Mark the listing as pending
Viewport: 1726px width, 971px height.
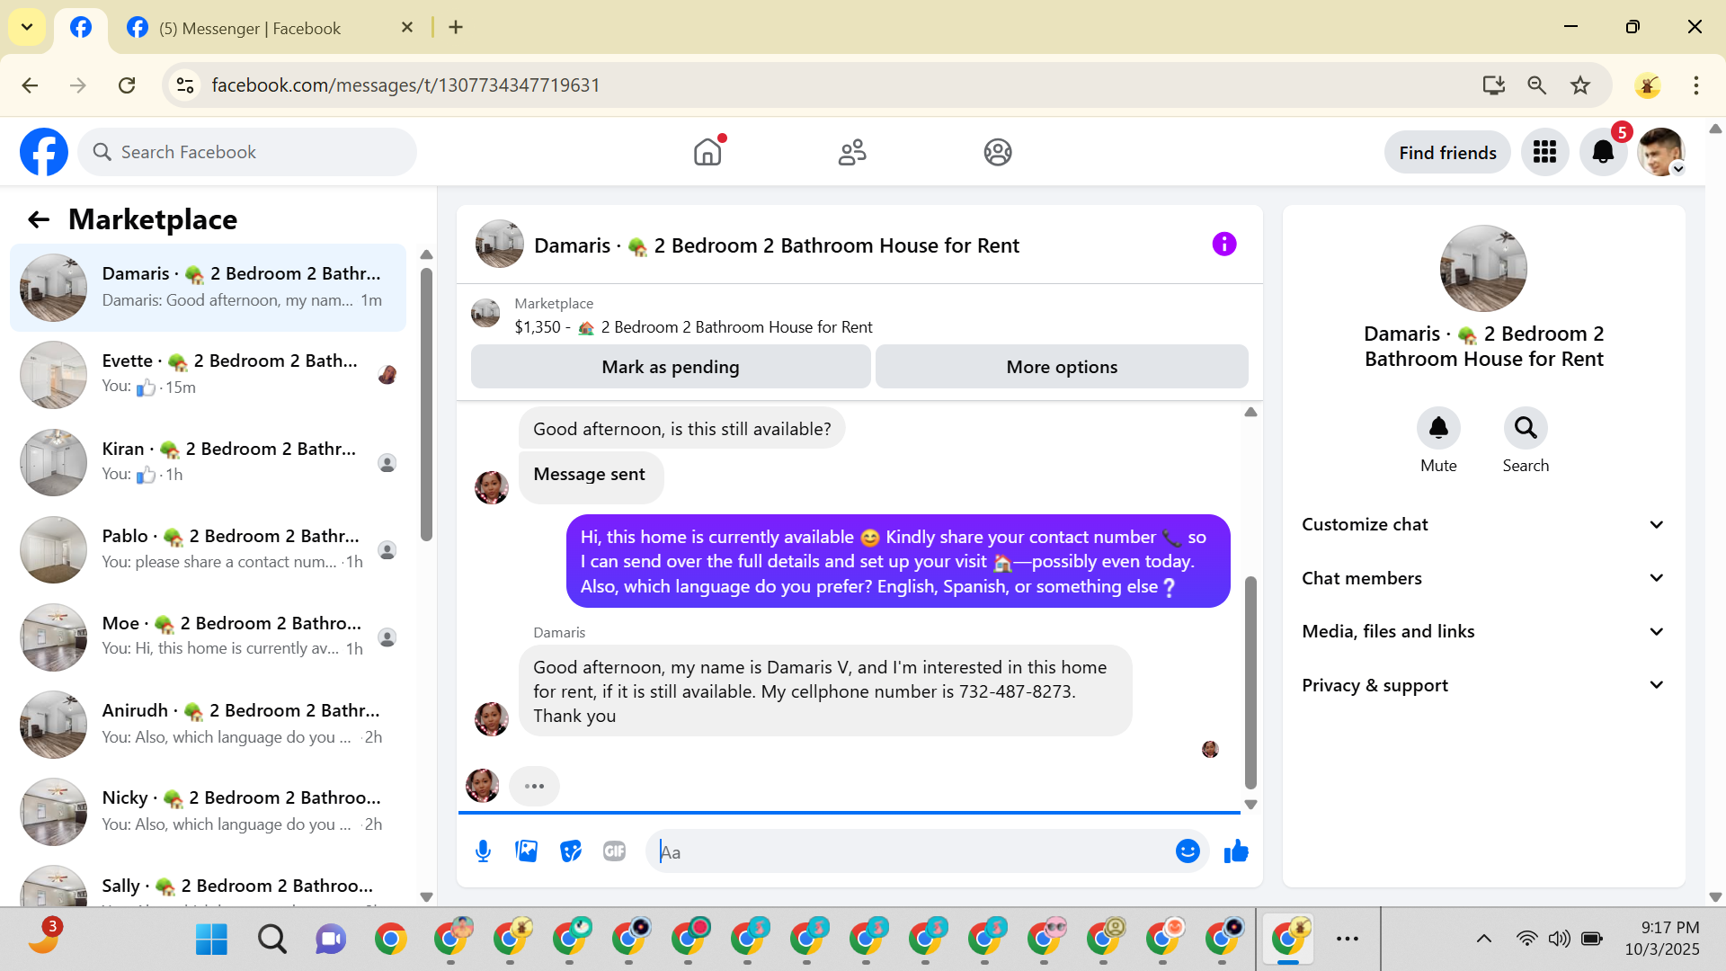coord(671,367)
